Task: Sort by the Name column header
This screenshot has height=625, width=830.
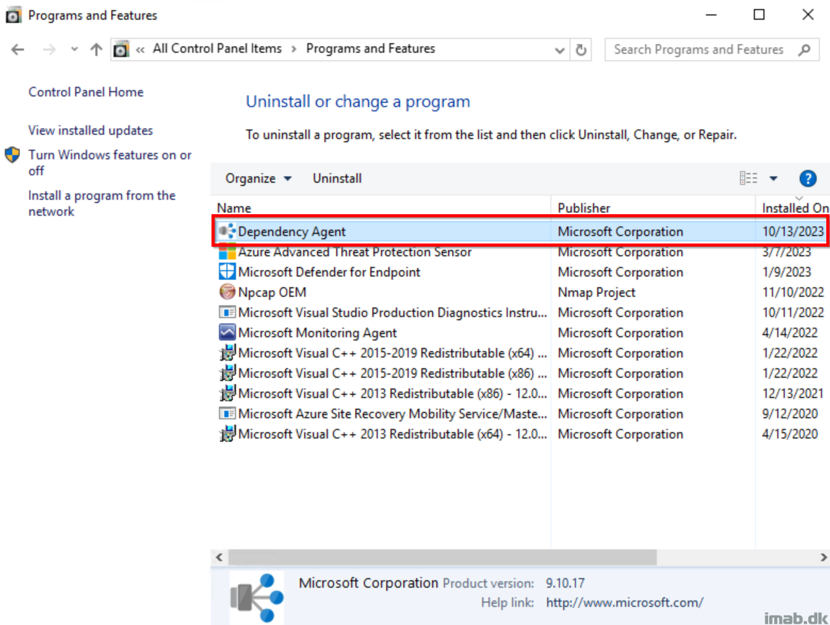Action: (x=381, y=208)
